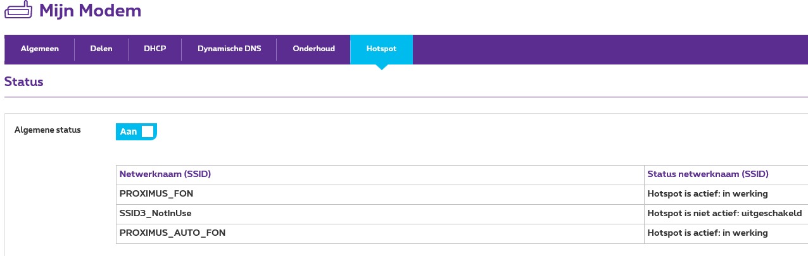Click the Netwerknaam (SSID) column header
Screen dimensions: 808x256
point(165,174)
